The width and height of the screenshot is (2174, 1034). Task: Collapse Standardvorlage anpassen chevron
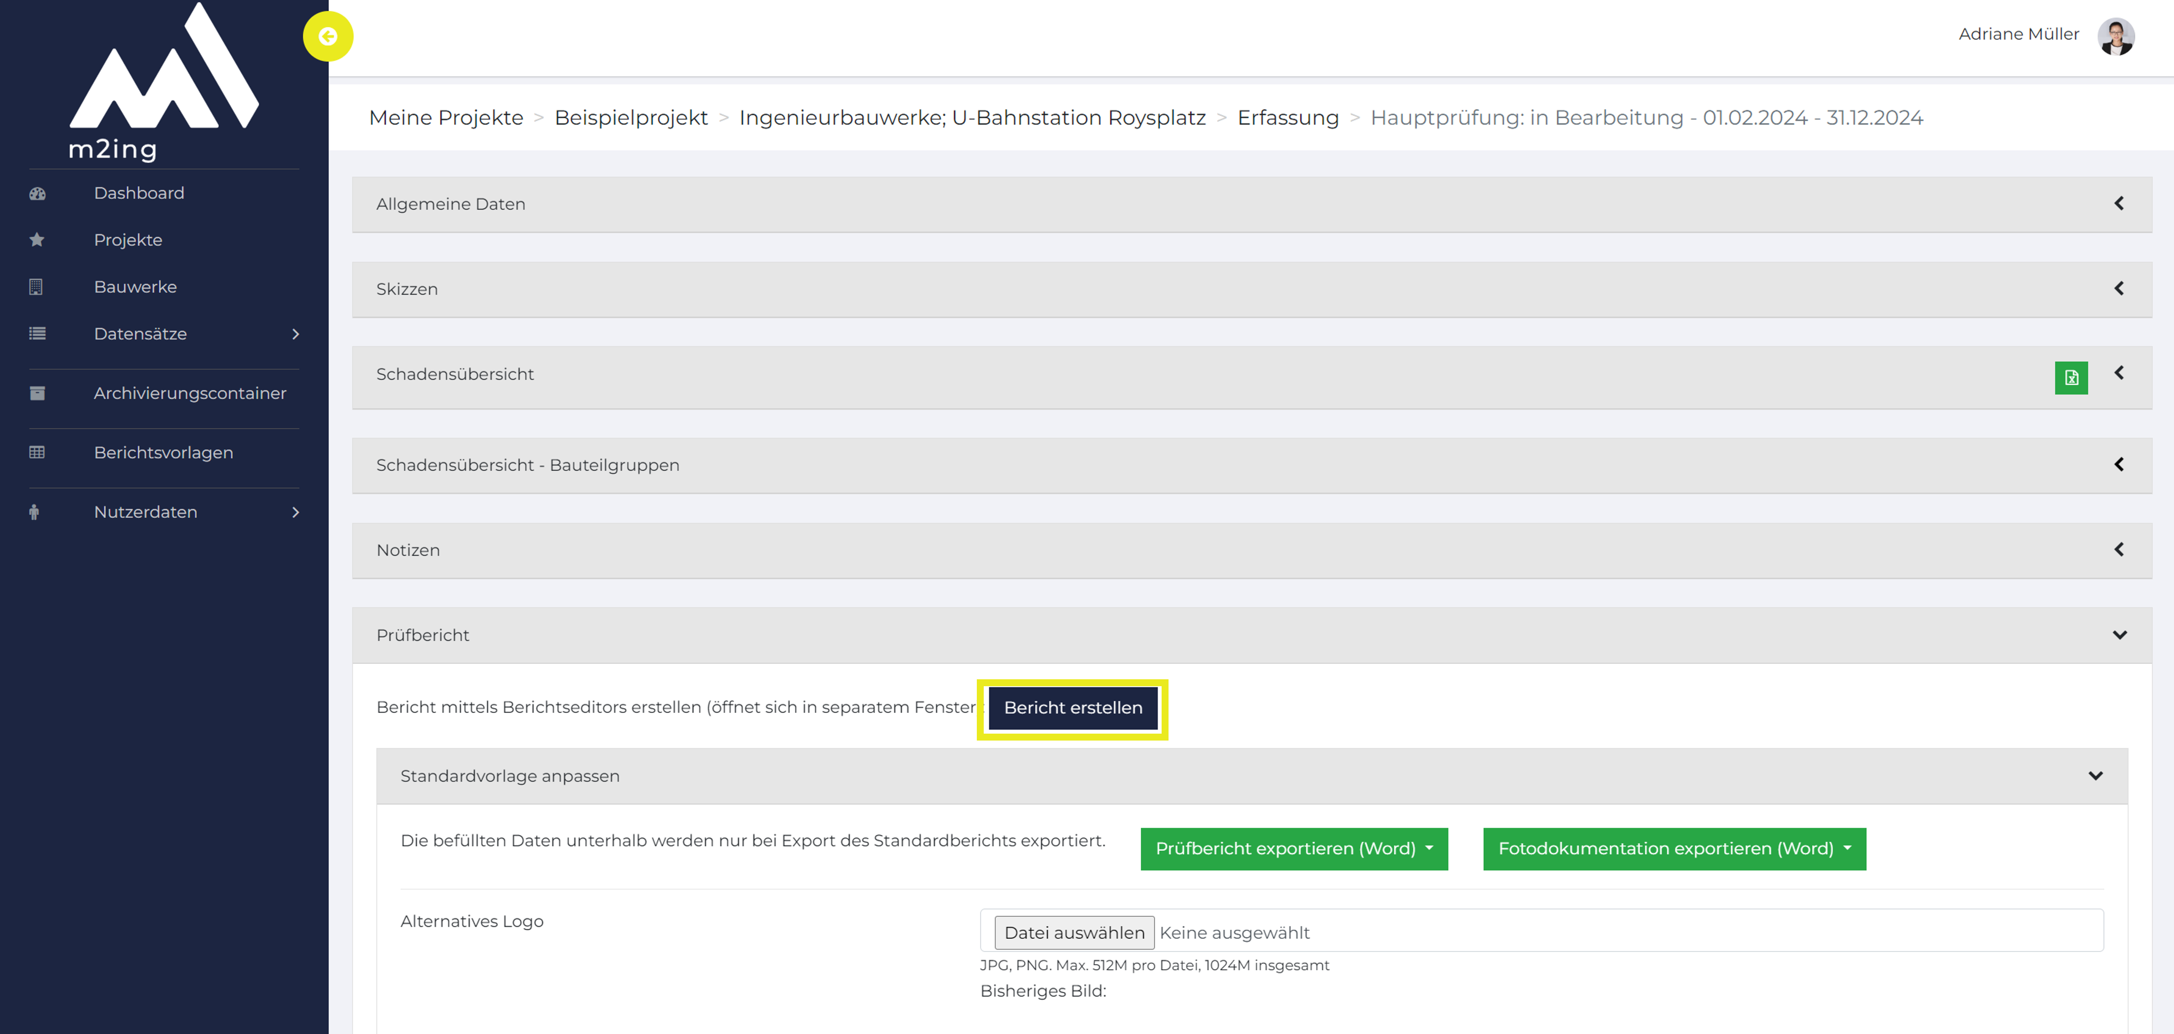2094,776
